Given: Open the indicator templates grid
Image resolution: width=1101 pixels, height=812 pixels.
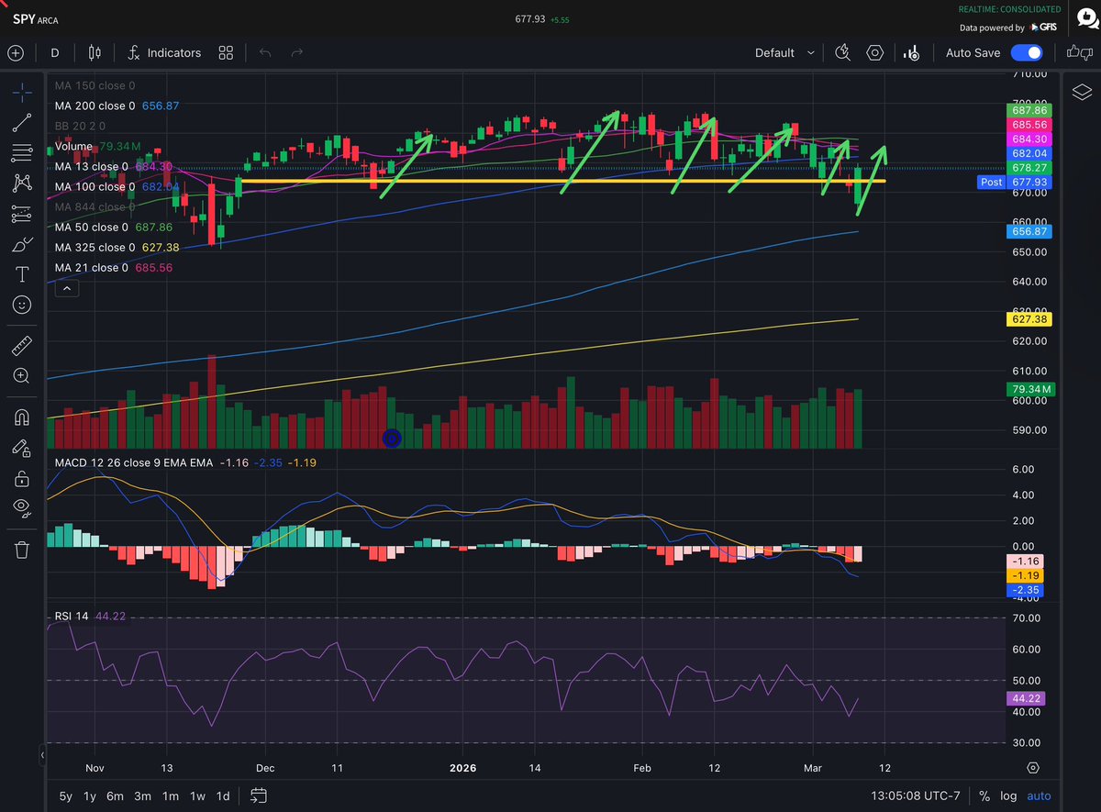Looking at the screenshot, I should (227, 52).
